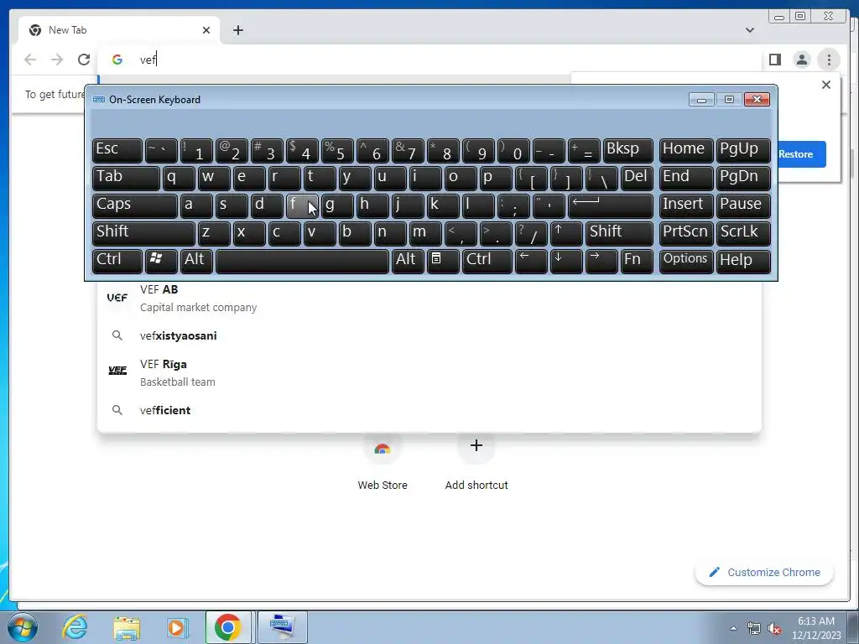Tap the PrtScn key
The height and width of the screenshot is (644, 859).
click(x=686, y=233)
